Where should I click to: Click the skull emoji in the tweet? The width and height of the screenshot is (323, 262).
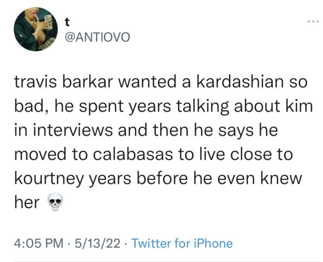[x=55, y=202]
